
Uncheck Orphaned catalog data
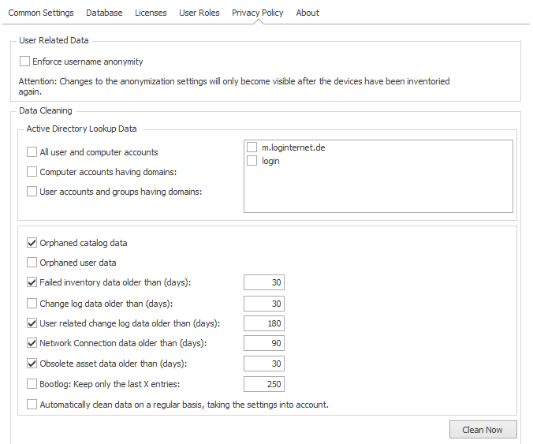click(32, 243)
